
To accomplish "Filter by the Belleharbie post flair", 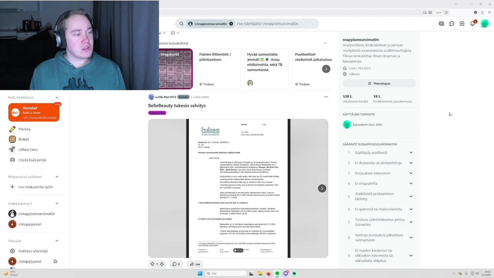I will click(157, 113).
